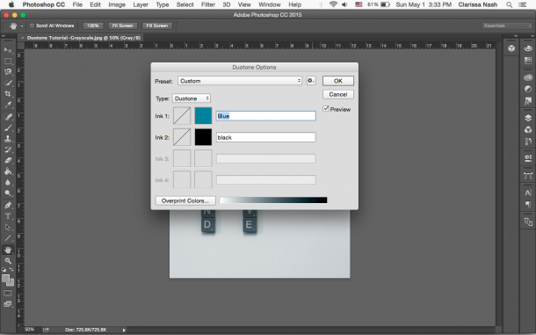Select the History Brush tool
536x335 pixels.
(8, 149)
